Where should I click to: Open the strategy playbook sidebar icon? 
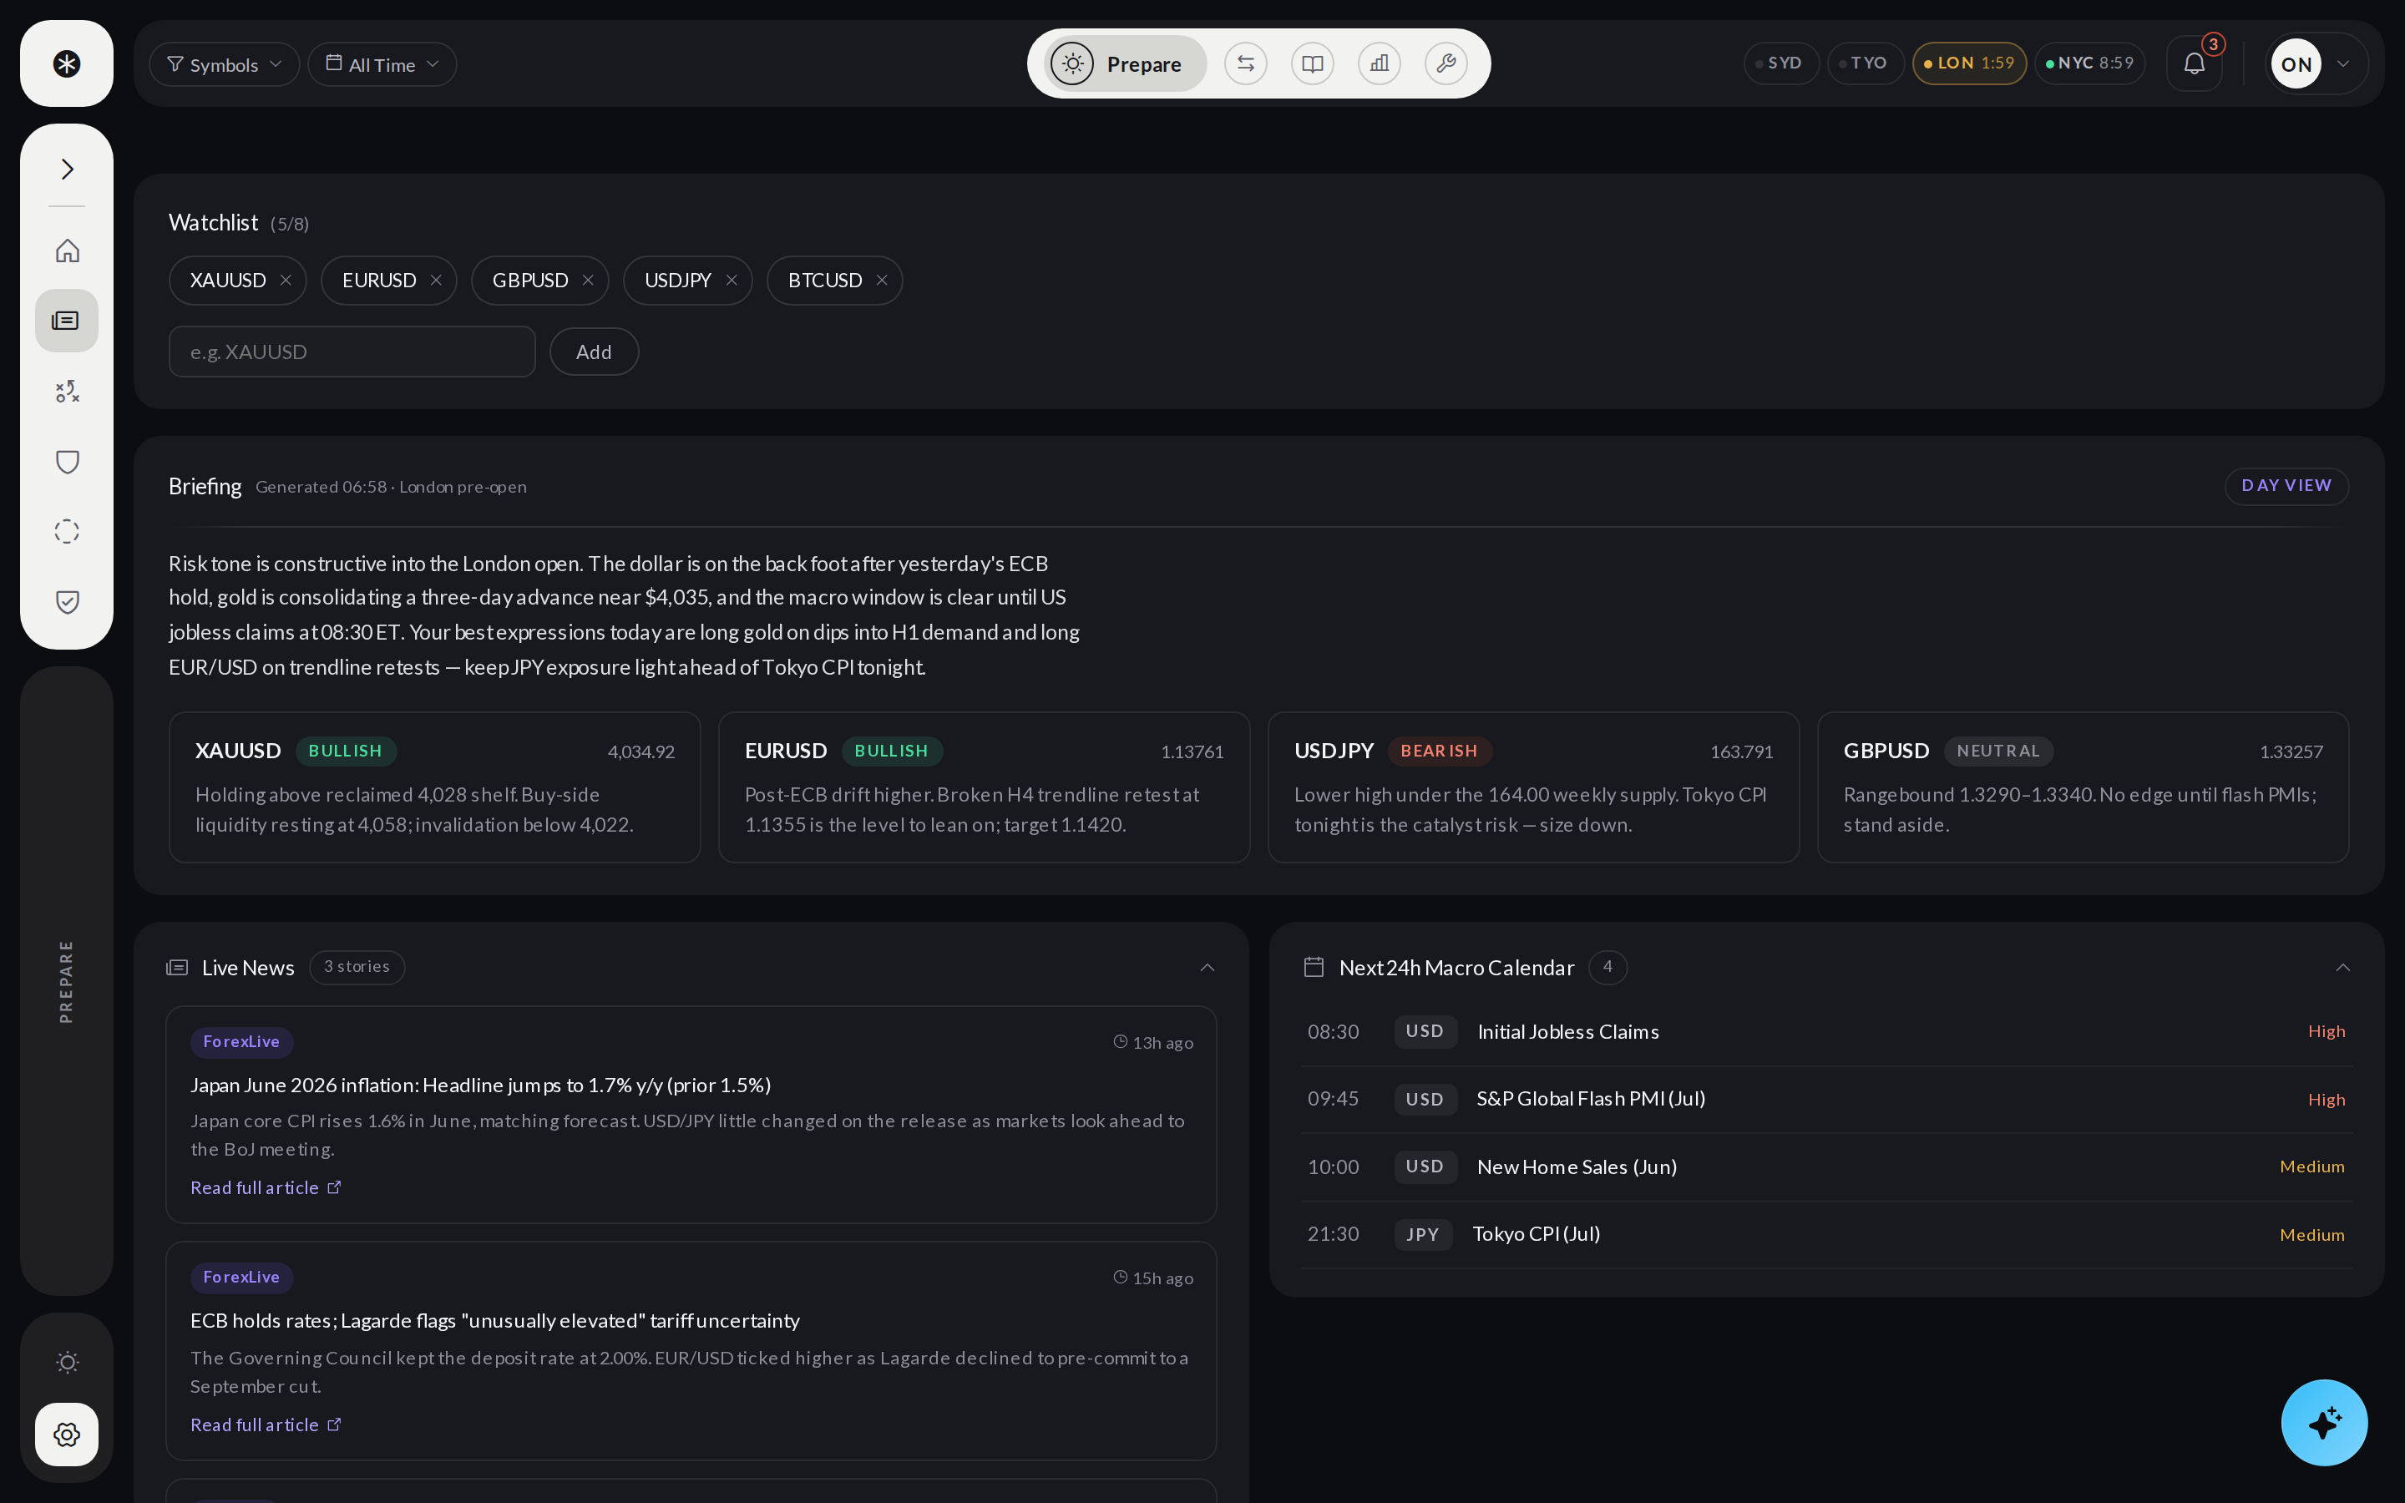click(x=67, y=392)
